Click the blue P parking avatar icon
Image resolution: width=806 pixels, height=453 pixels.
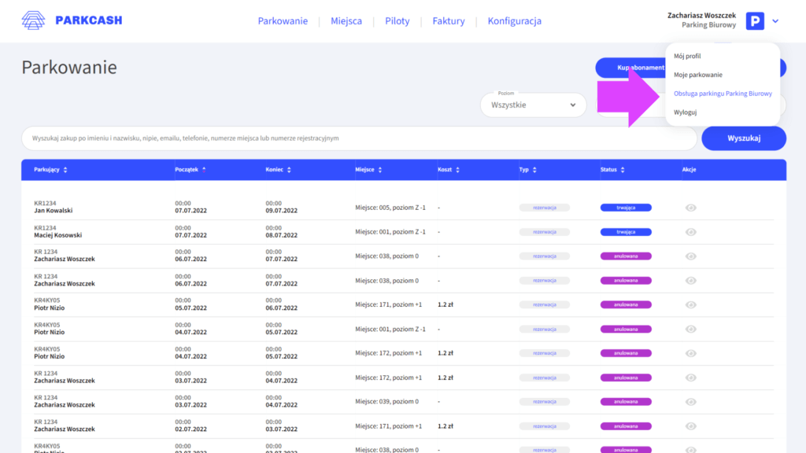pos(755,21)
